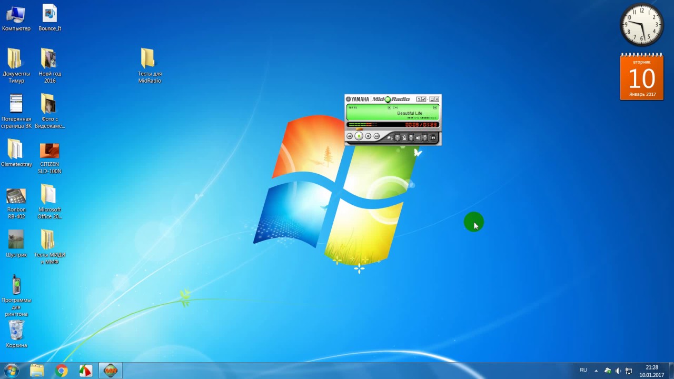The height and width of the screenshot is (379, 674).
Task: Lower the transpose value in MidRadio
Action: pos(398,139)
